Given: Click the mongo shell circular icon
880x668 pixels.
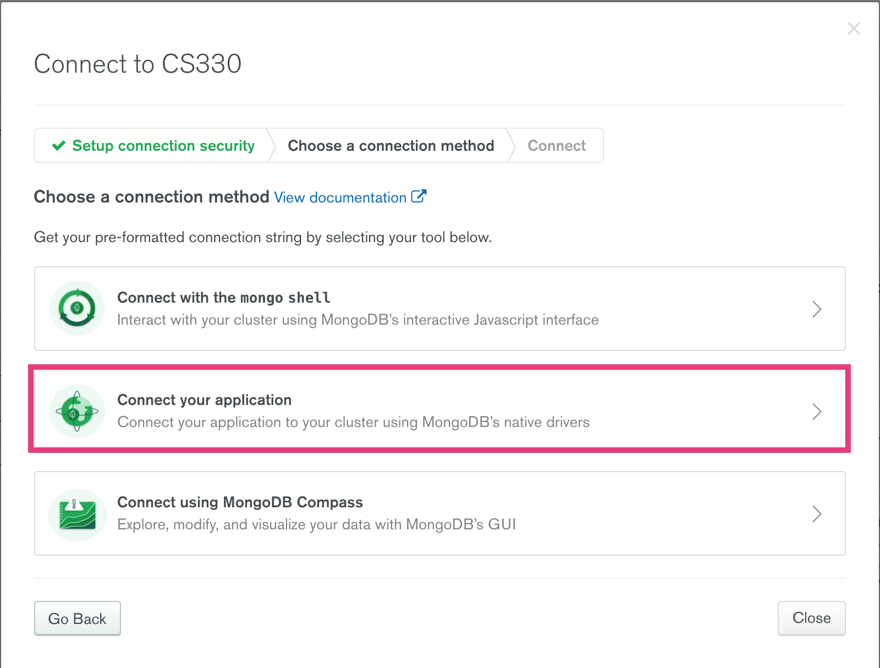Looking at the screenshot, I should tap(77, 308).
